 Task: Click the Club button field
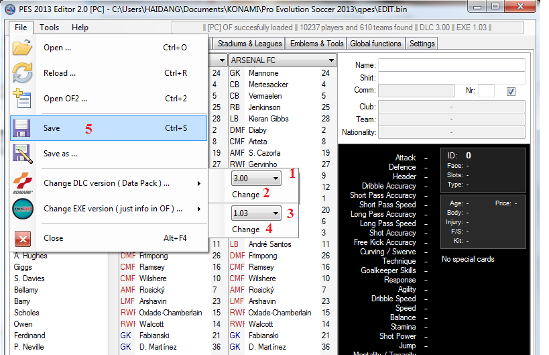click(452, 107)
